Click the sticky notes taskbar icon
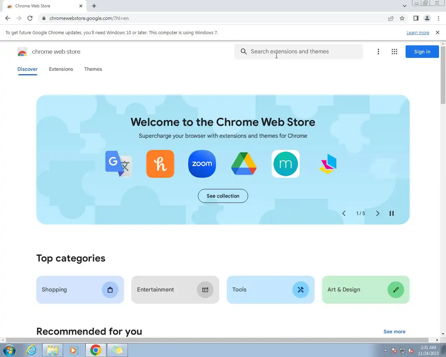 [117, 350]
